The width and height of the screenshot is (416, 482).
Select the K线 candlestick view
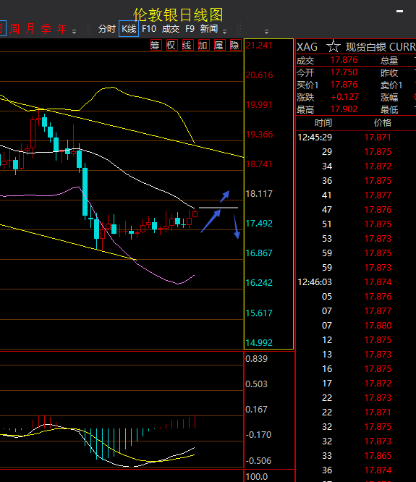[x=129, y=29]
